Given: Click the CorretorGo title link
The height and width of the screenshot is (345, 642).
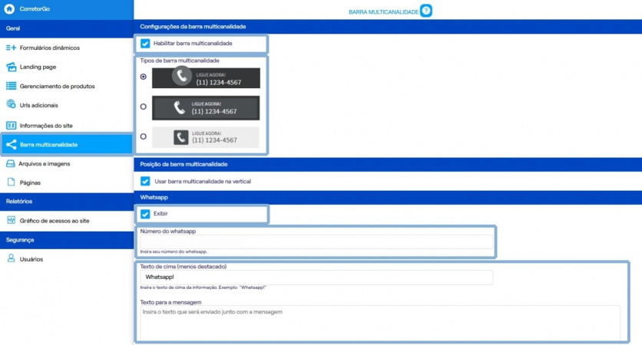Looking at the screenshot, I should 35,8.
